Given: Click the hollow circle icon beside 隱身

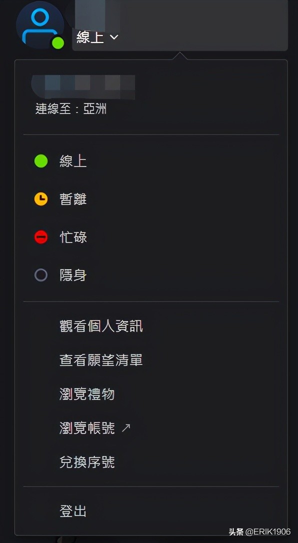Looking at the screenshot, I should 40,275.
